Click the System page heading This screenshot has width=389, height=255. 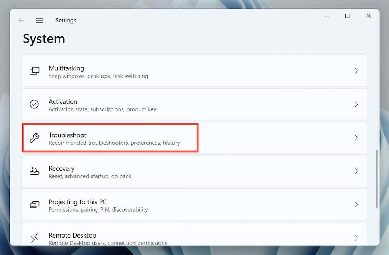pos(44,39)
